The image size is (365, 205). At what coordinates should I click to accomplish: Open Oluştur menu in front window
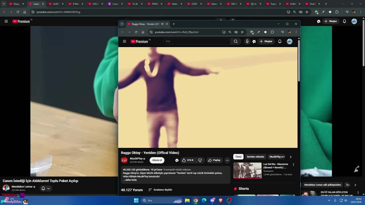[x=266, y=41]
